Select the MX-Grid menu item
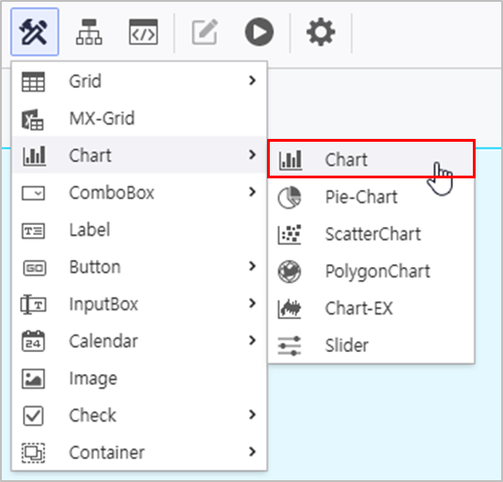 (139, 118)
